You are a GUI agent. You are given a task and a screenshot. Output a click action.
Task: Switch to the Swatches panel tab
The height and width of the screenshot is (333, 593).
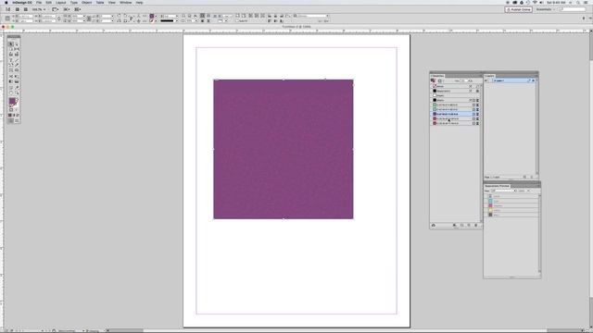pyautogui.click(x=437, y=76)
